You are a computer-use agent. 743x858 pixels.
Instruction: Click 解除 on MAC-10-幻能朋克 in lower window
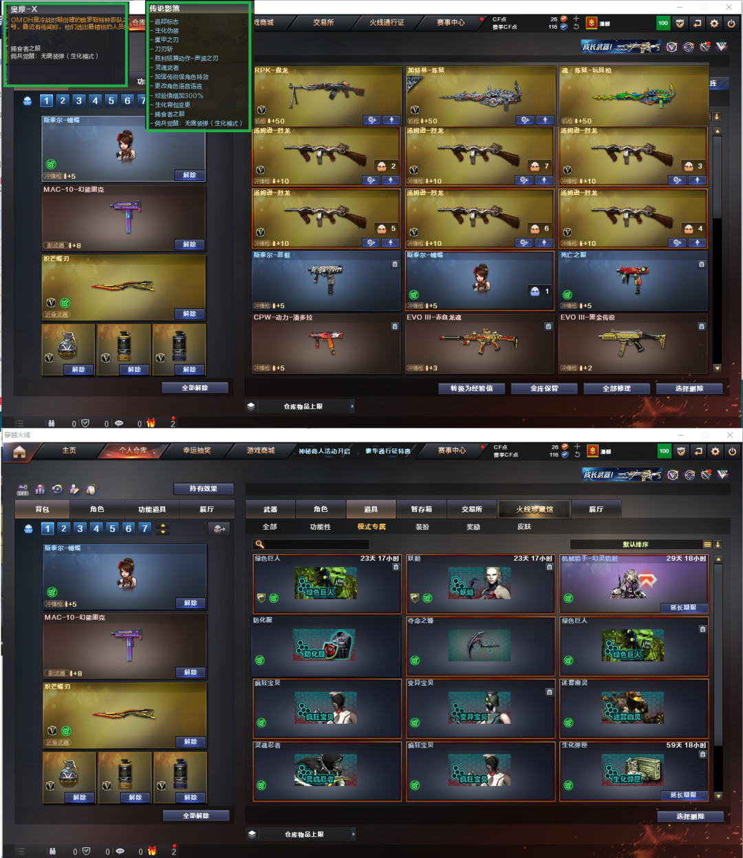coord(191,672)
